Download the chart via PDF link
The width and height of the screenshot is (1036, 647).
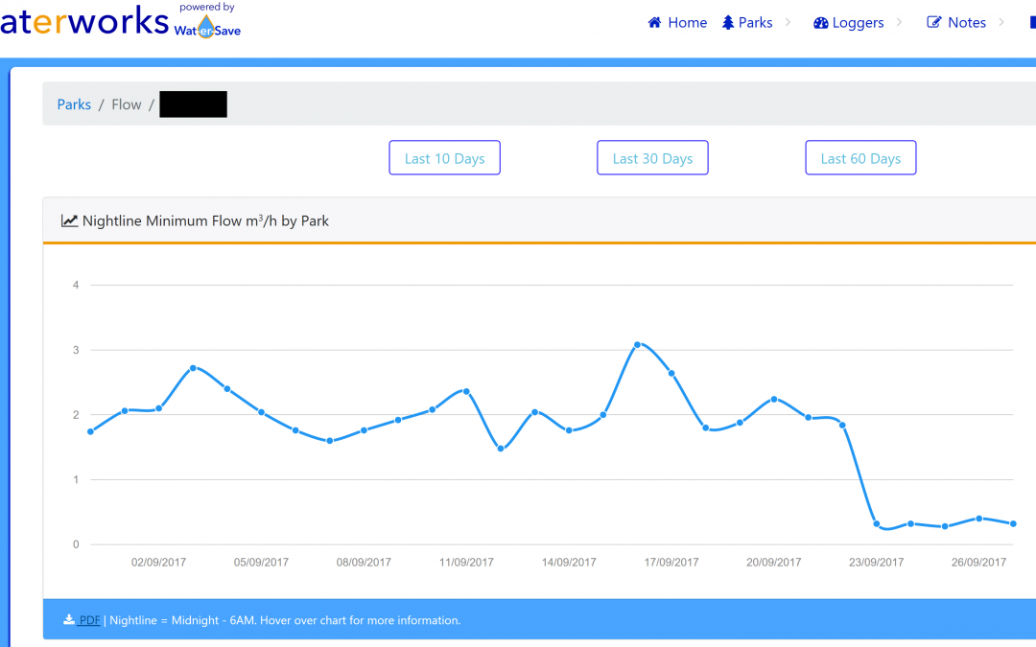(x=89, y=620)
